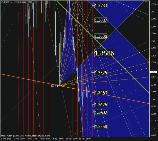Viewport: 158px width, 141px height.
Task: Click 1.3691 on the price scale
Action: 153,19
